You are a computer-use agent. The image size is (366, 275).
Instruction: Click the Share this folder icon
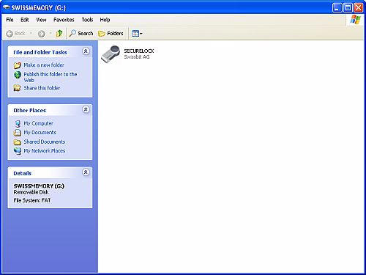click(x=17, y=88)
